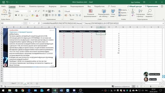165x93 pixels.
Task: Click the zoom slider in the status bar
Action: coord(151,86)
